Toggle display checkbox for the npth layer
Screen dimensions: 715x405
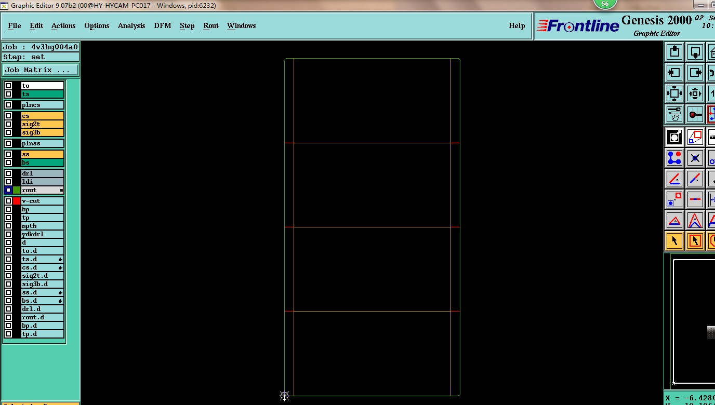point(8,226)
